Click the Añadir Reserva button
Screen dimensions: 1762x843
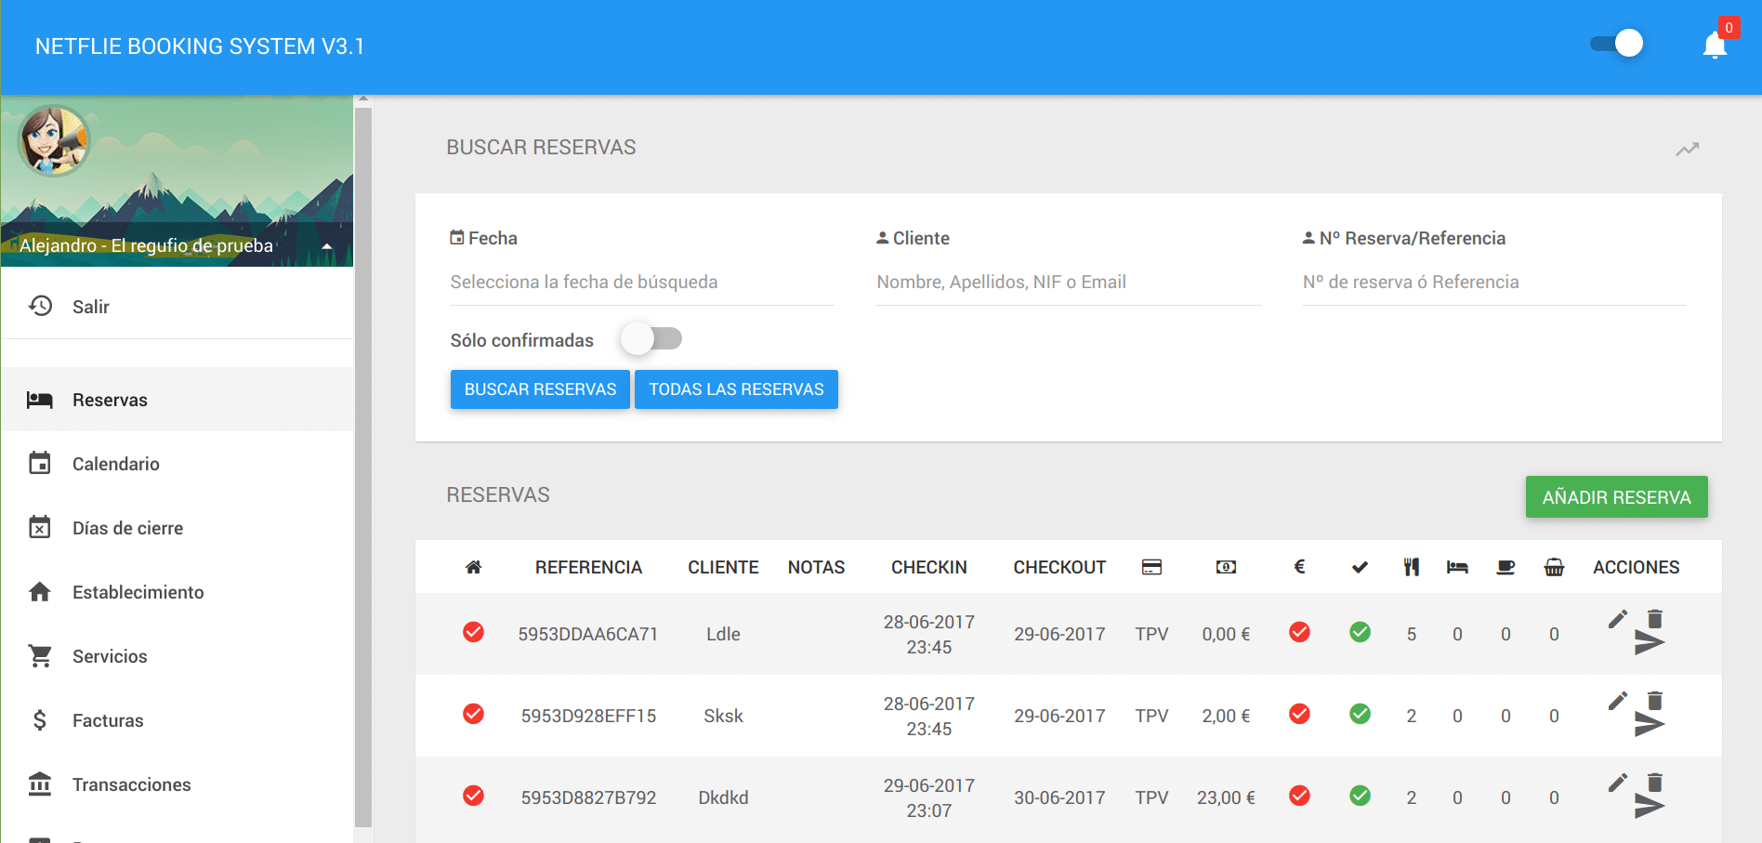coord(1616,497)
